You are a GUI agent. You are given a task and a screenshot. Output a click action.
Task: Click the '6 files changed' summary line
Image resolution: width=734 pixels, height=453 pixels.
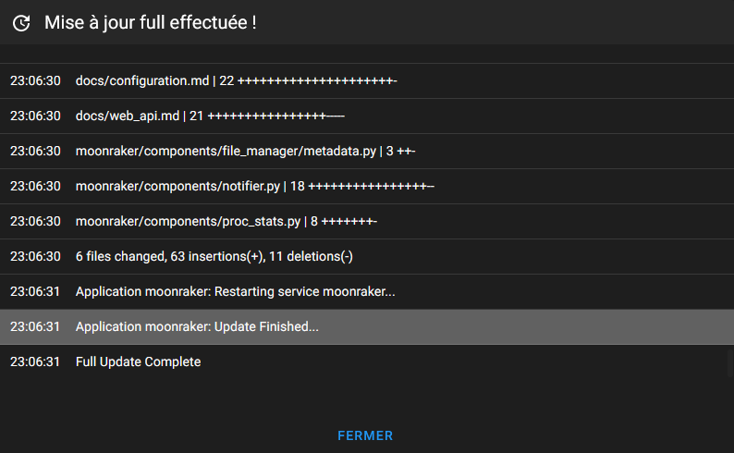point(367,256)
